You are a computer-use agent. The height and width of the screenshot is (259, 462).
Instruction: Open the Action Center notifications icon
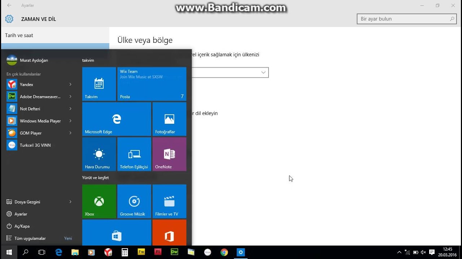432,252
